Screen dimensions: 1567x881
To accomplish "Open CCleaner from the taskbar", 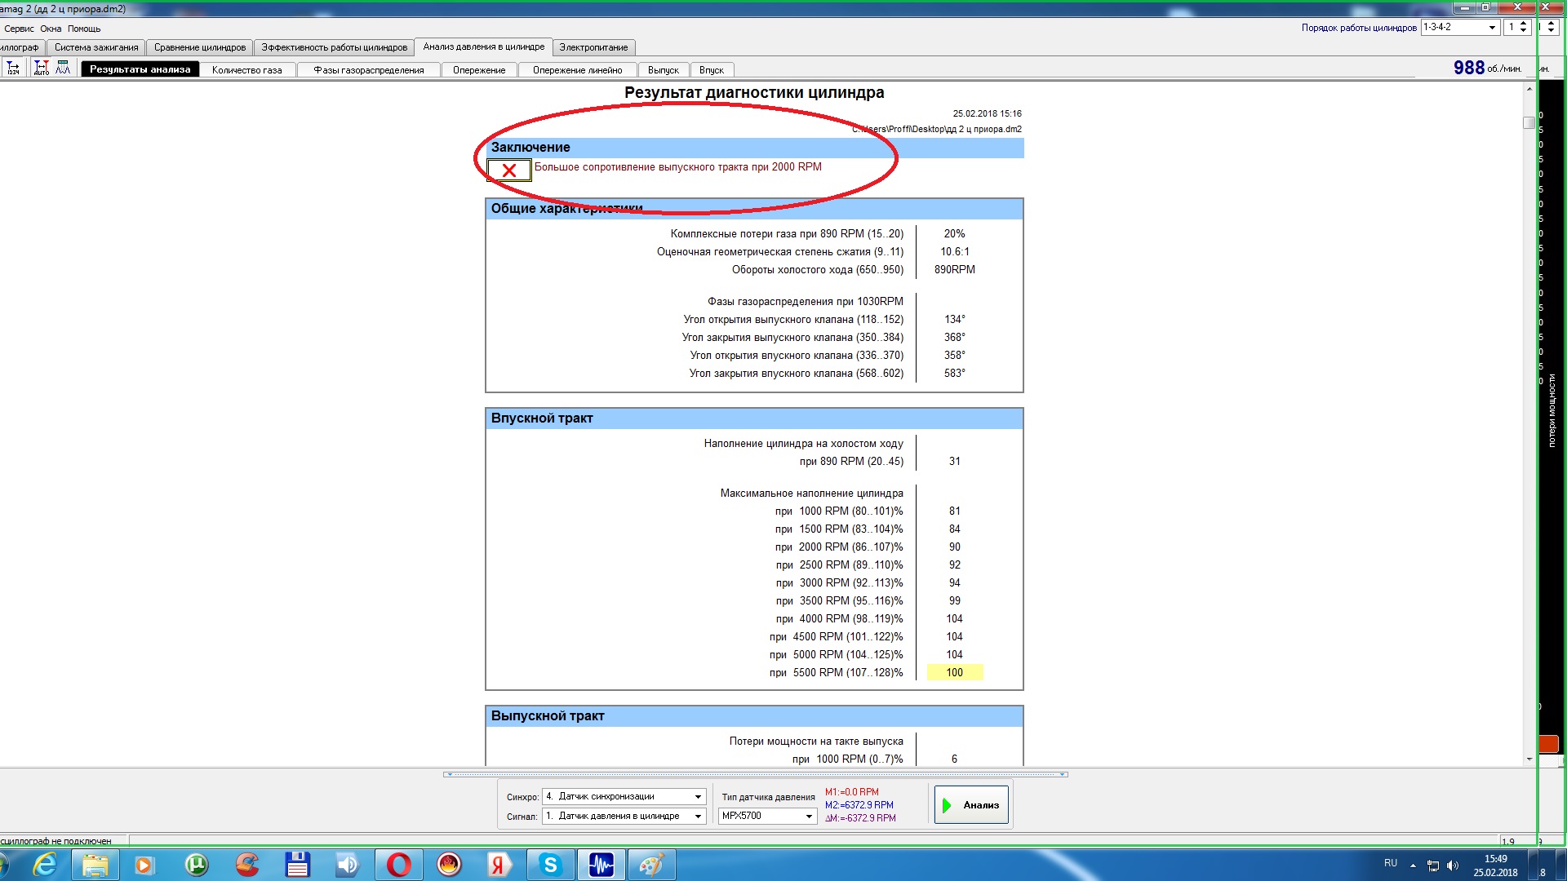I will pyautogui.click(x=246, y=865).
